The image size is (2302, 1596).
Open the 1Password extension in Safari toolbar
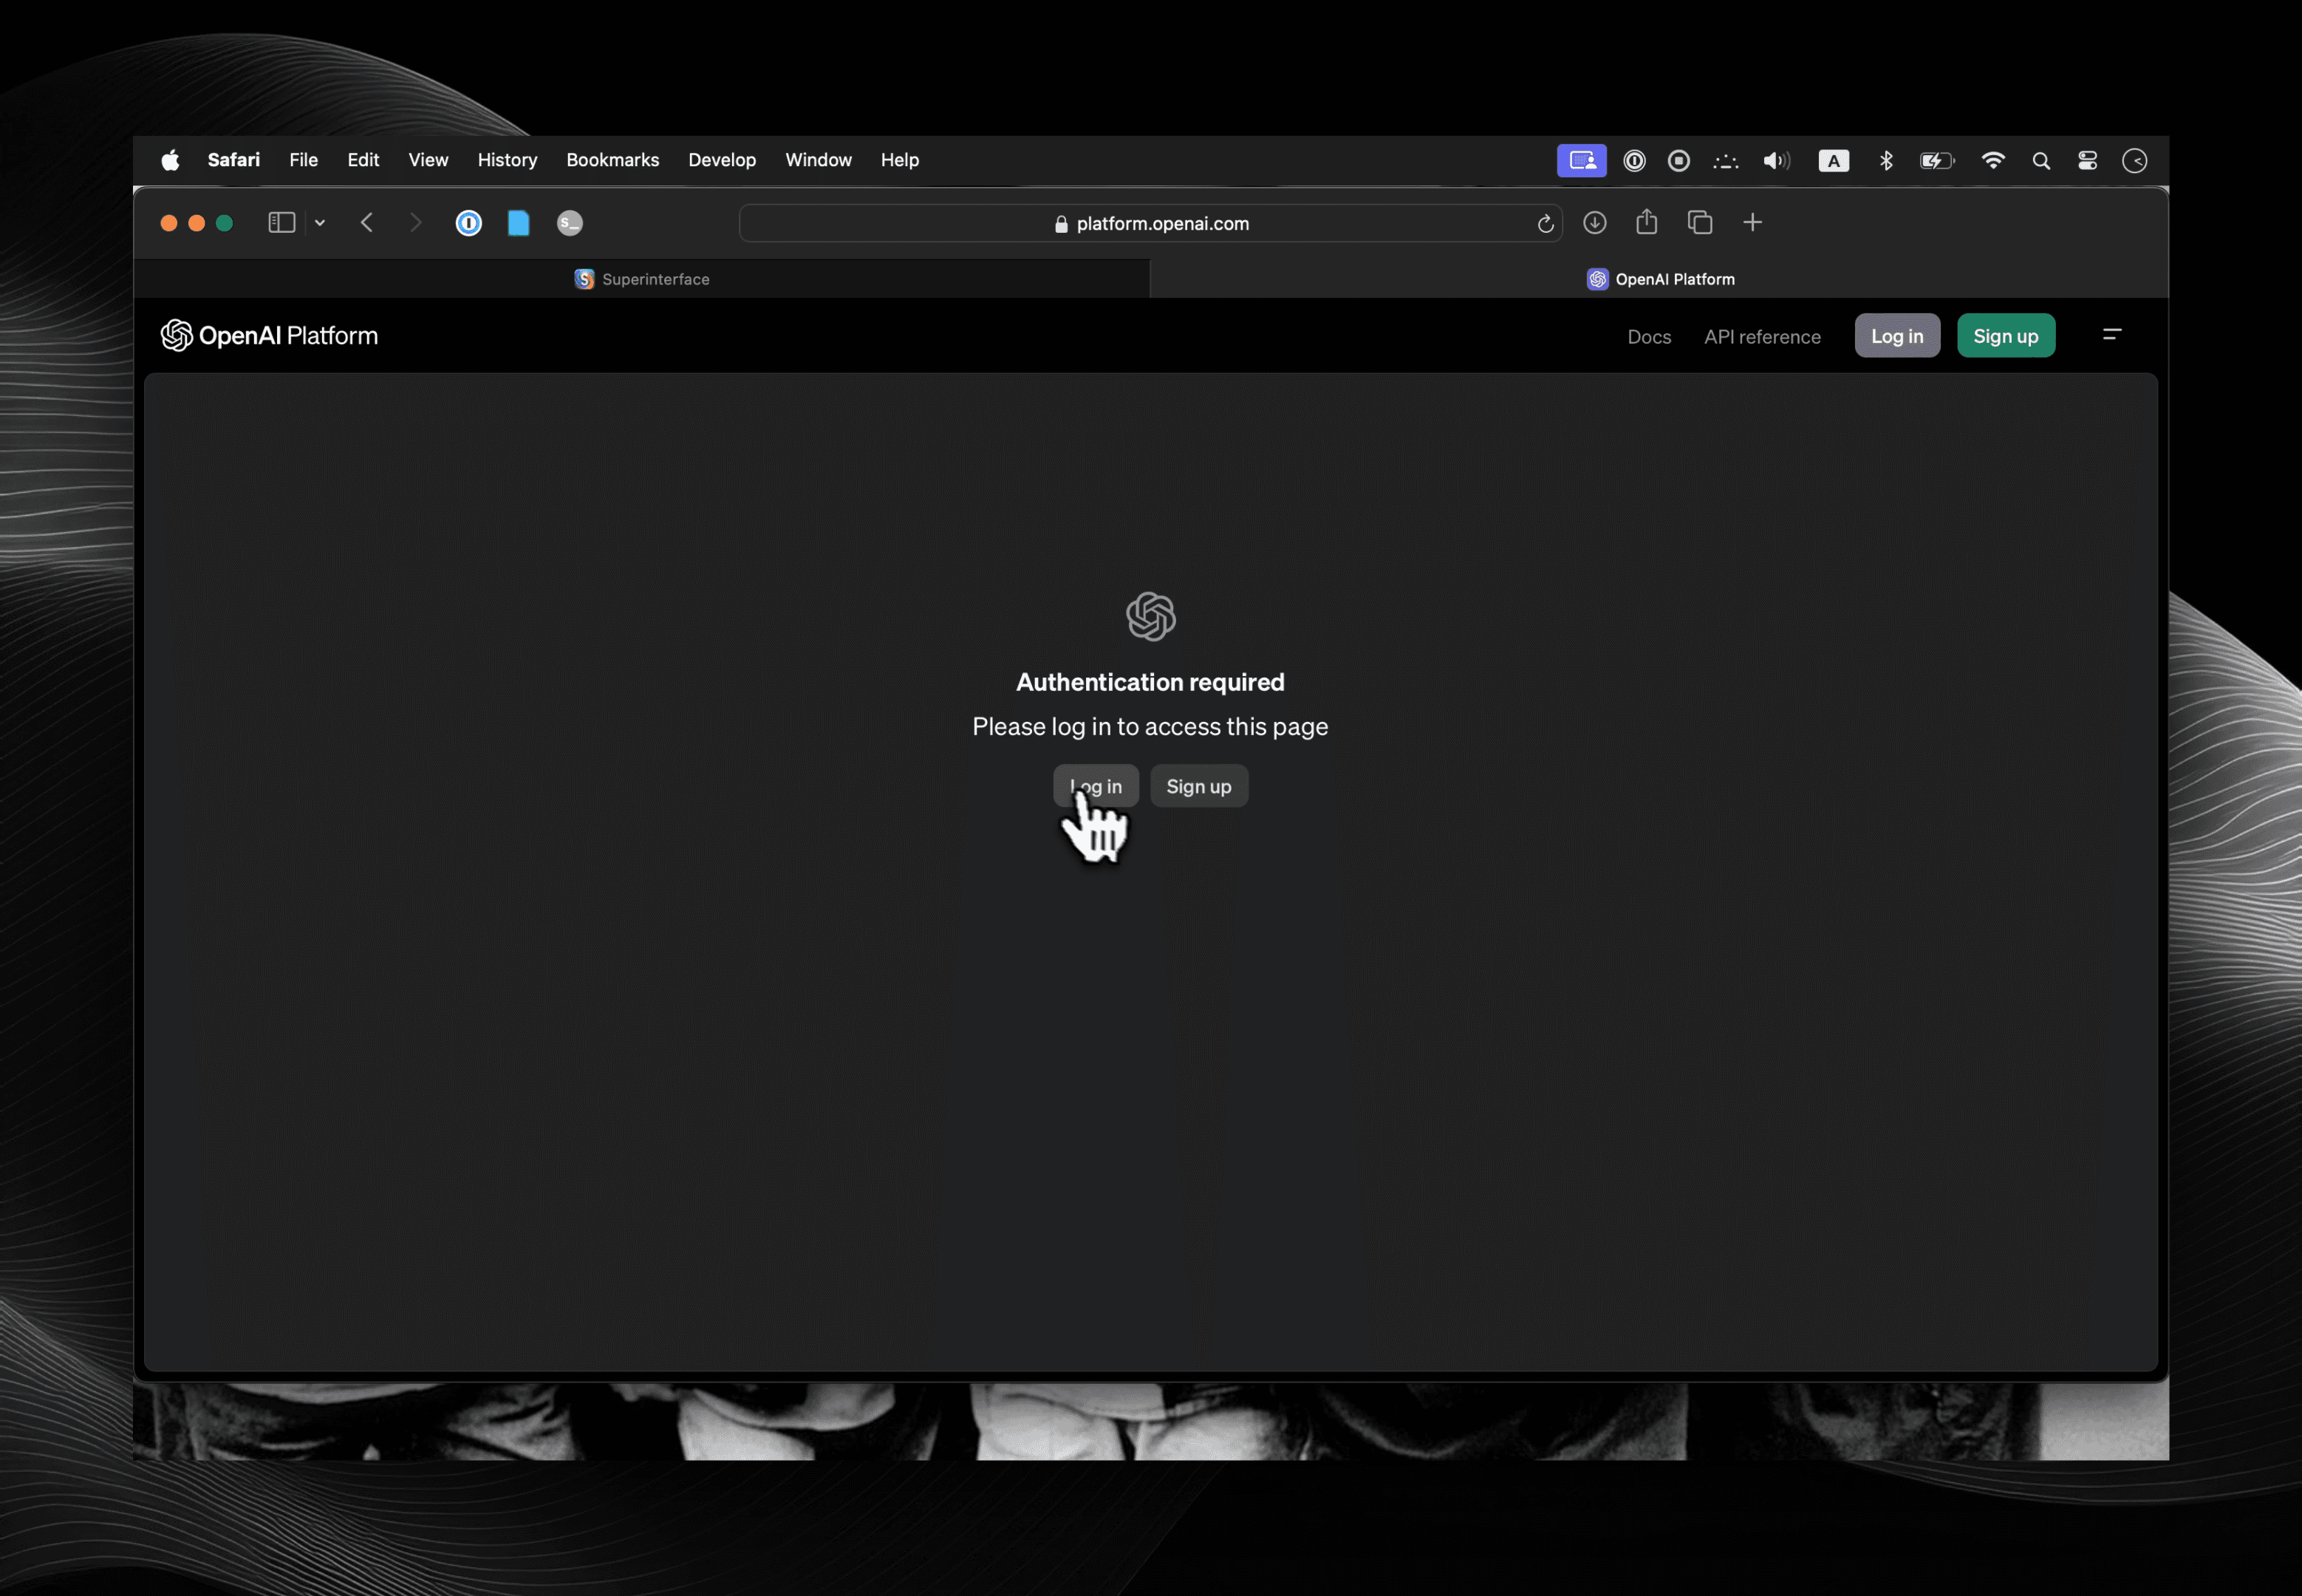(x=469, y=222)
